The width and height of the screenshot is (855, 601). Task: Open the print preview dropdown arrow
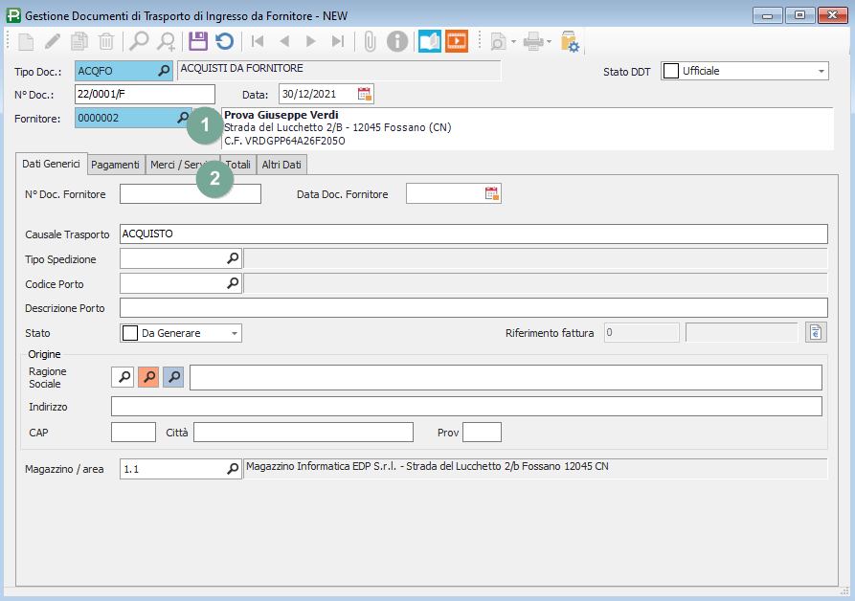tap(513, 42)
